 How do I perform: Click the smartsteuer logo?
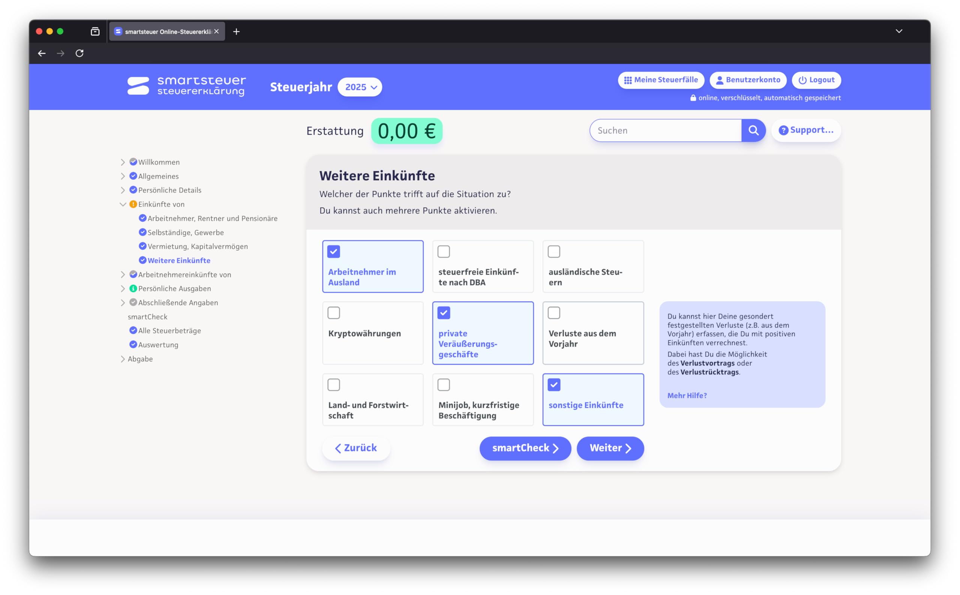point(186,86)
